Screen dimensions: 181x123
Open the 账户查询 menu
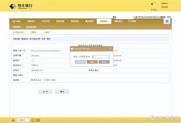click(x=16, y=21)
